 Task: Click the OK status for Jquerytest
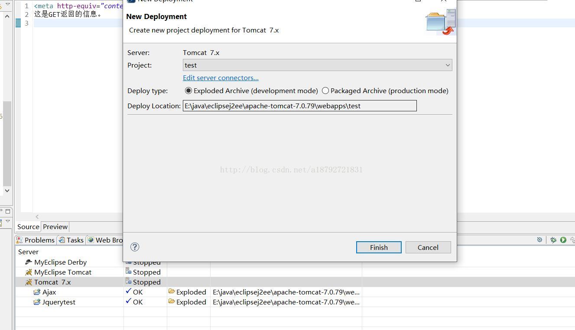click(x=138, y=302)
